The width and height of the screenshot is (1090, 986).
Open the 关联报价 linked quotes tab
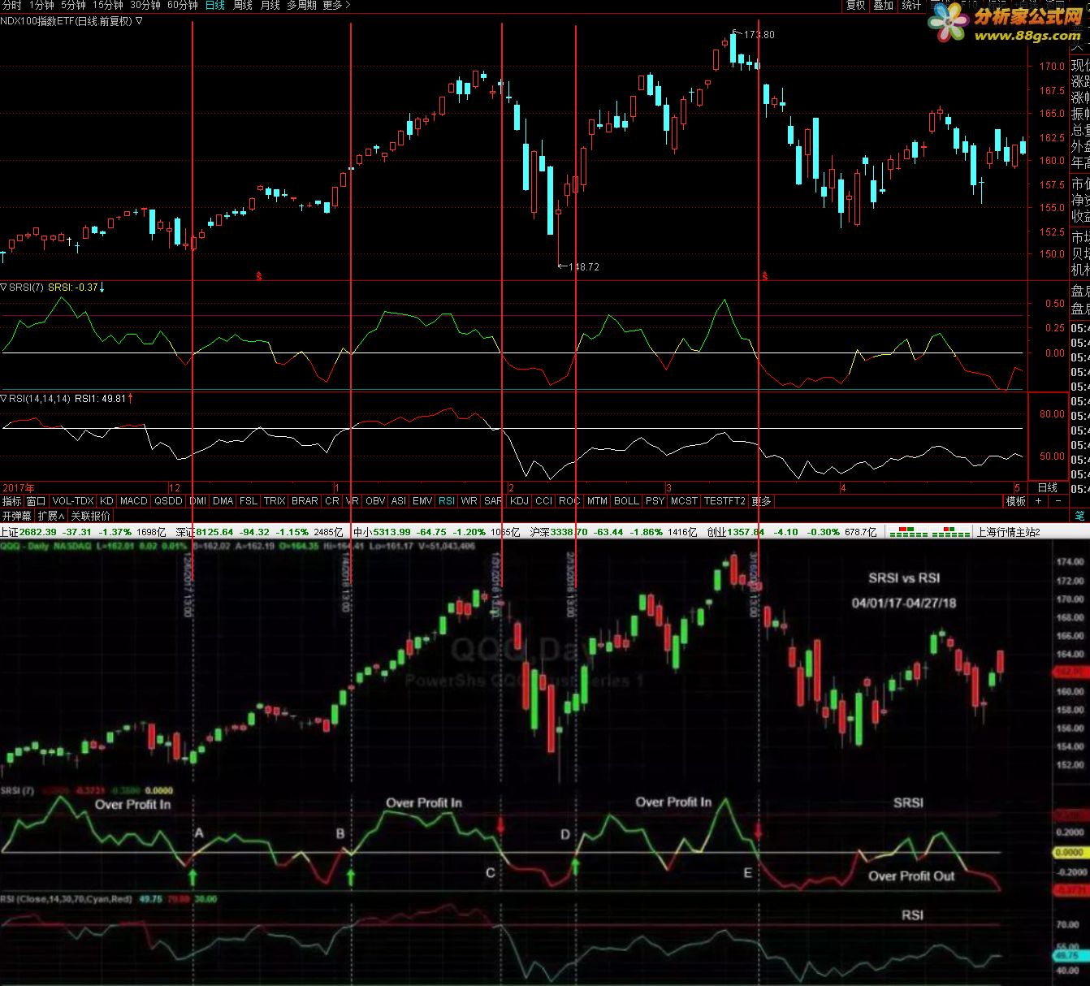[90, 516]
